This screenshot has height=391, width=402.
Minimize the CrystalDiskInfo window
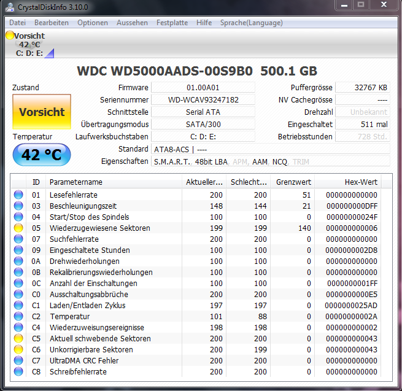(344, 5)
